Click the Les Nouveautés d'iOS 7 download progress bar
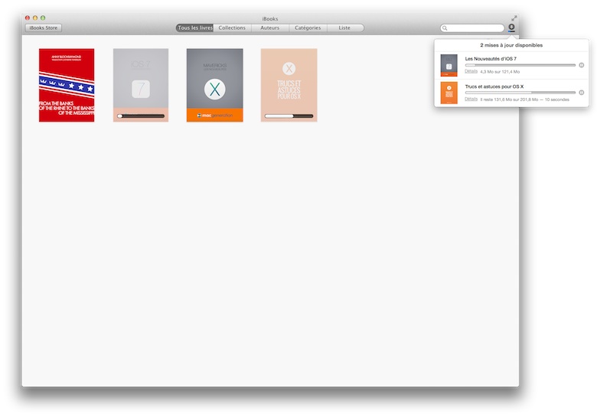This screenshot has height=417, width=597. (520, 65)
